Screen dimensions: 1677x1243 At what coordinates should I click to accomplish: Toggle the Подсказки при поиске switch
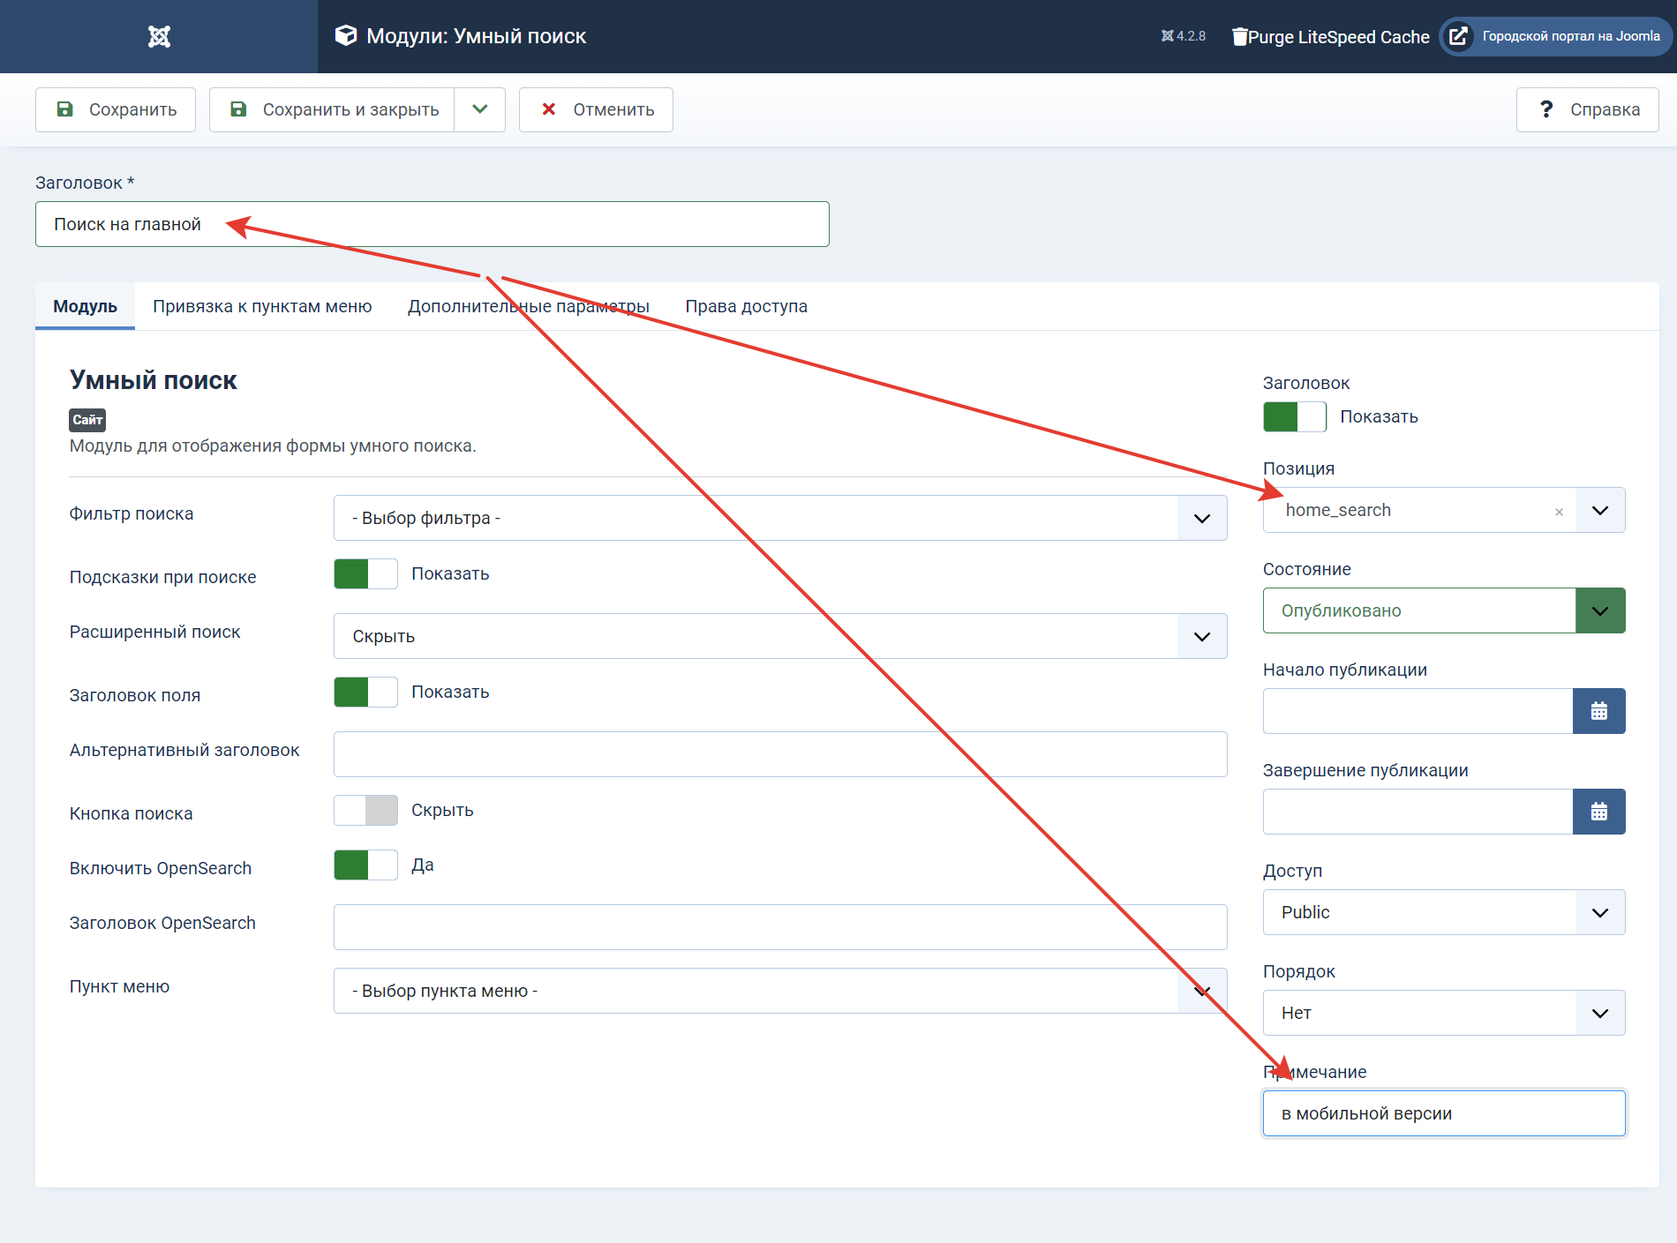[365, 573]
